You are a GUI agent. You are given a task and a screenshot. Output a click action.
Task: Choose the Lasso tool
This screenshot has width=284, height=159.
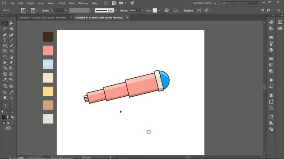click(x=12, y=29)
